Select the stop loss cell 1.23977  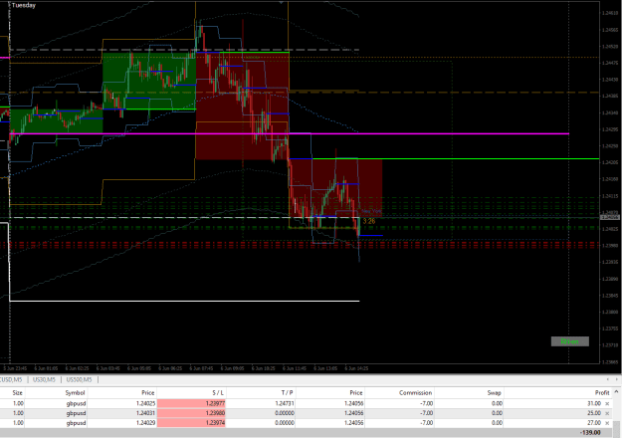click(x=191, y=403)
